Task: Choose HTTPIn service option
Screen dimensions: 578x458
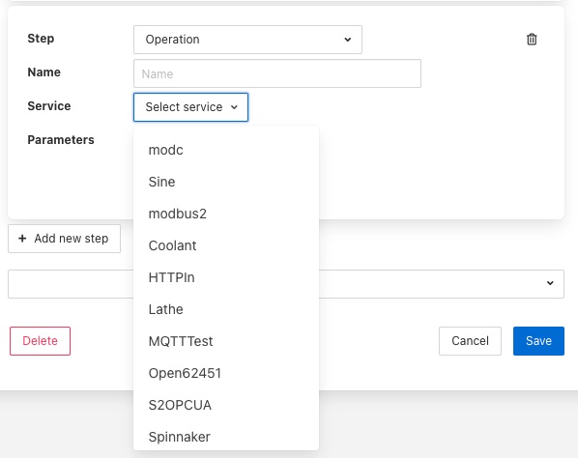Action: click(x=225, y=277)
